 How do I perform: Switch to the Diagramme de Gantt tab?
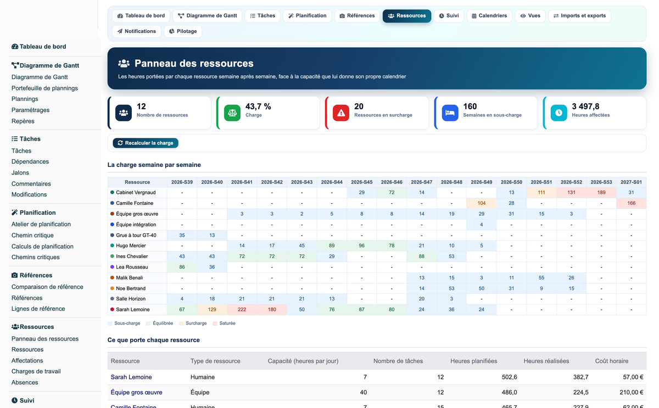(208, 16)
